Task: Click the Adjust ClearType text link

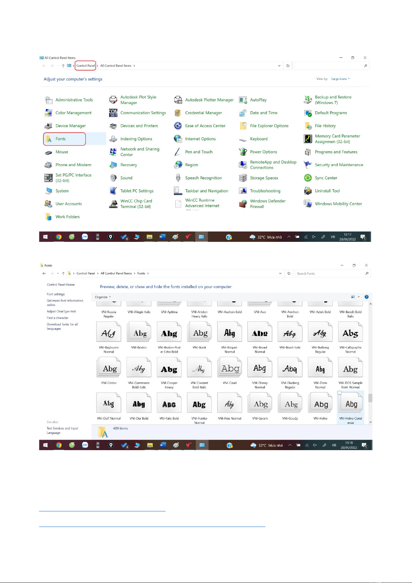Action: [61, 311]
